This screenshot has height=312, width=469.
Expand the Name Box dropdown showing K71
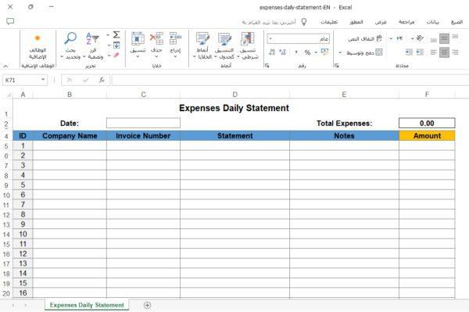point(43,80)
